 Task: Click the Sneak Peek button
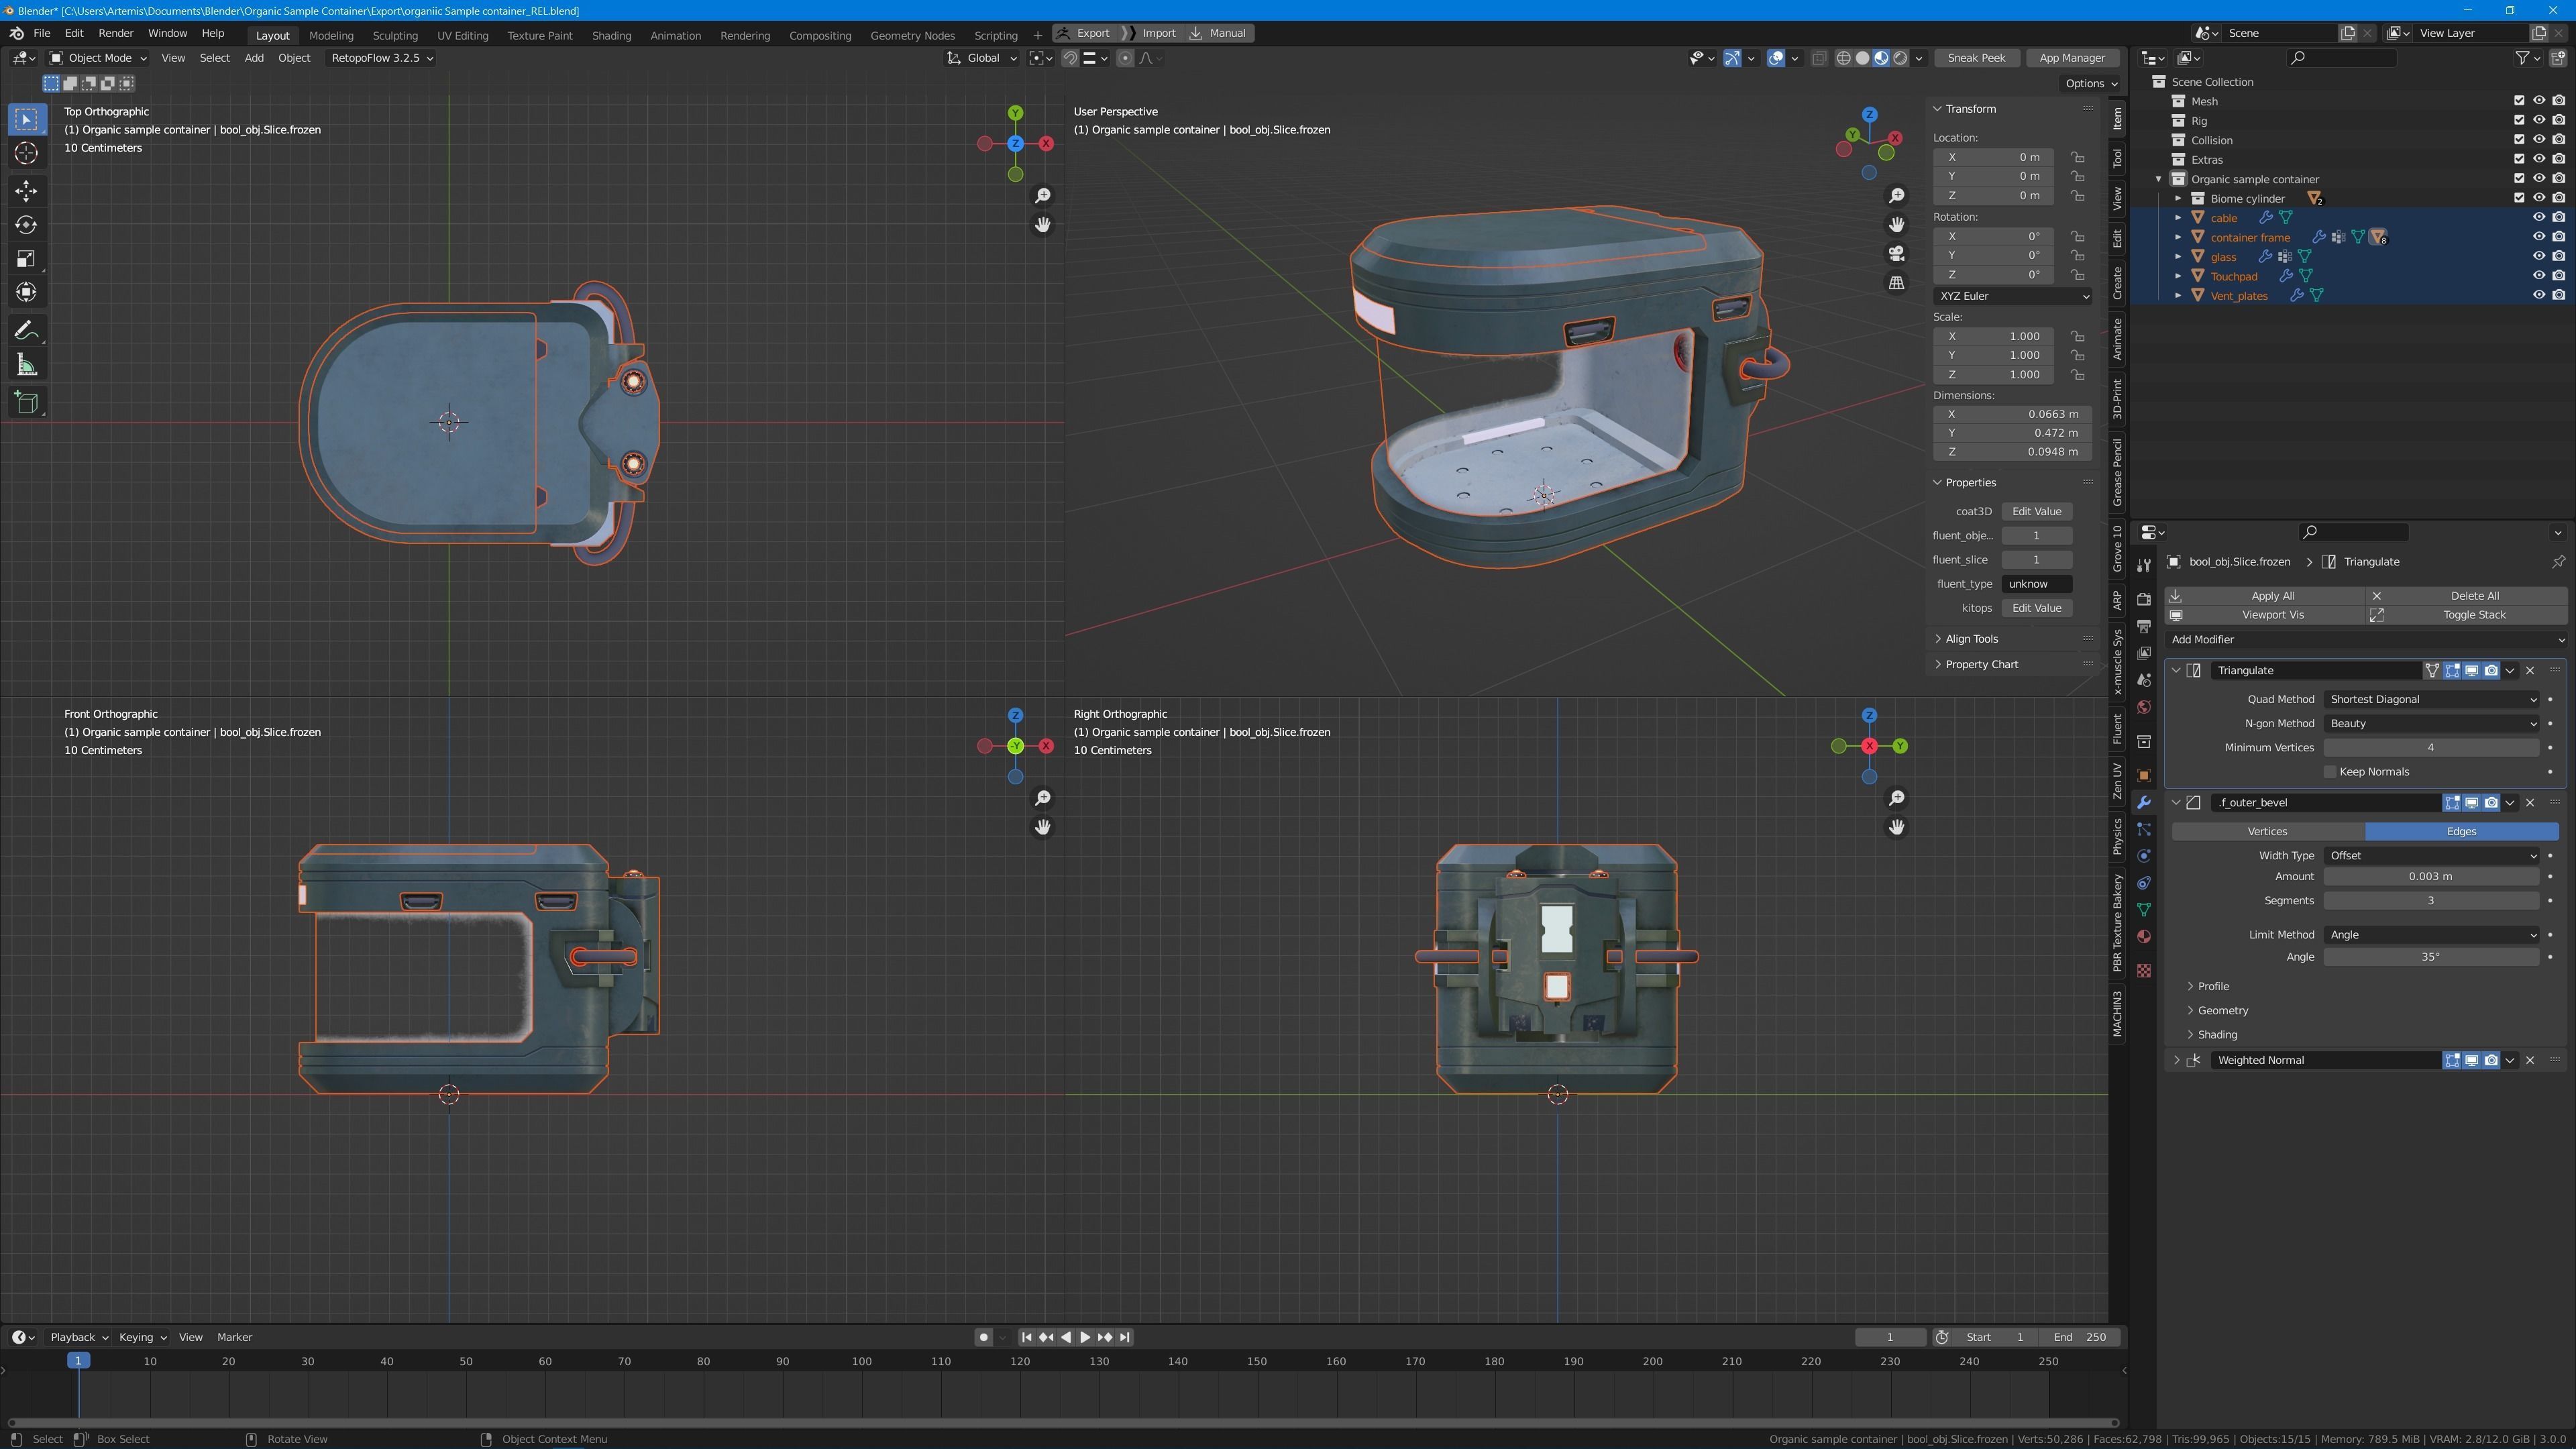coord(1976,58)
